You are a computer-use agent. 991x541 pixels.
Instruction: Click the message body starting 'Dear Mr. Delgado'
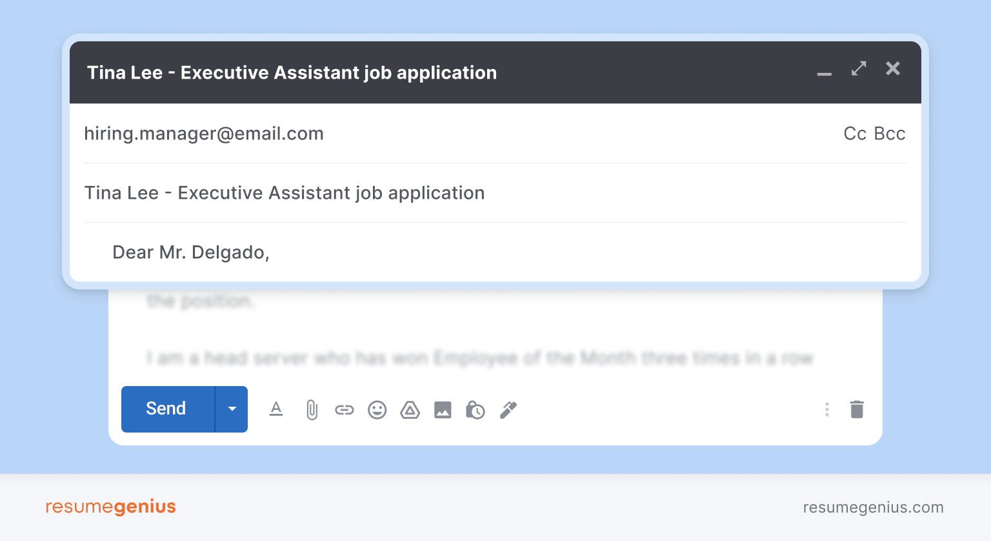coord(191,252)
